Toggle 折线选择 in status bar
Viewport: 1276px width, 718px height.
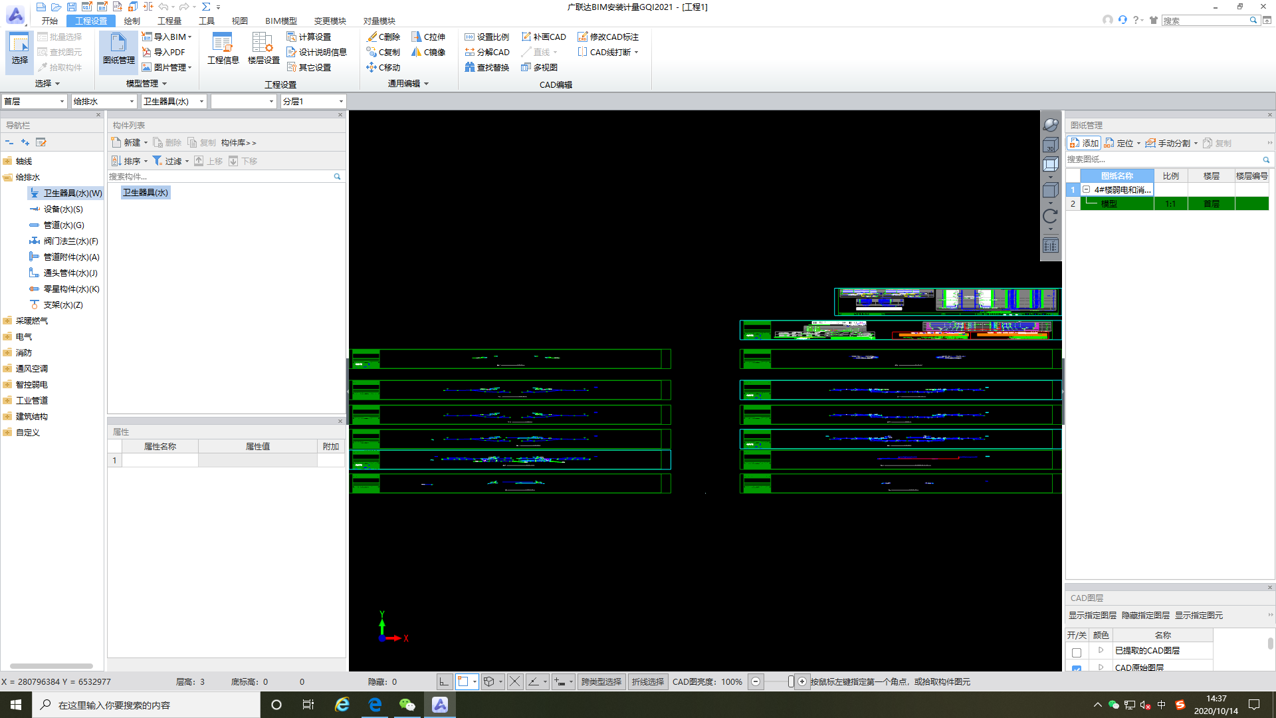pos(647,681)
